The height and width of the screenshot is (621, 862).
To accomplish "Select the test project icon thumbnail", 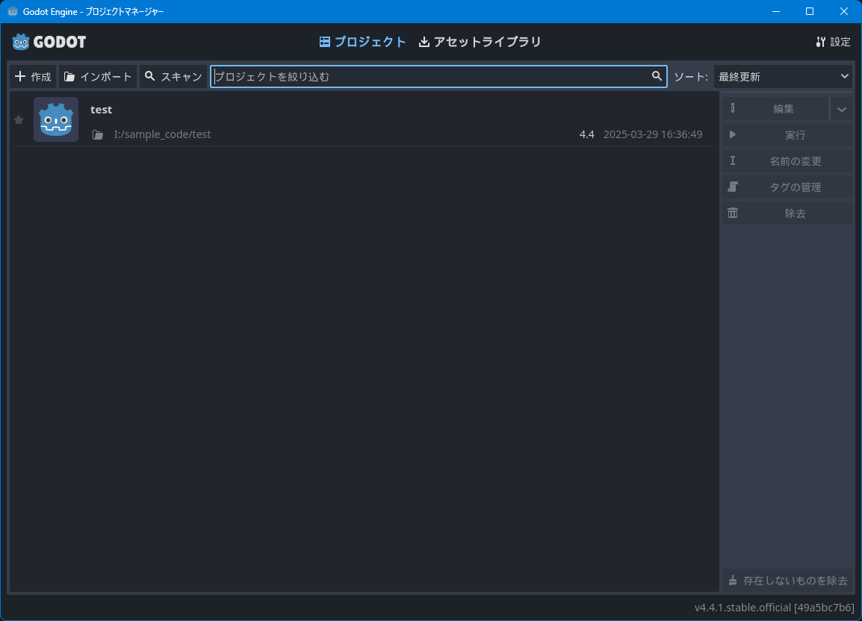I will tap(56, 119).
